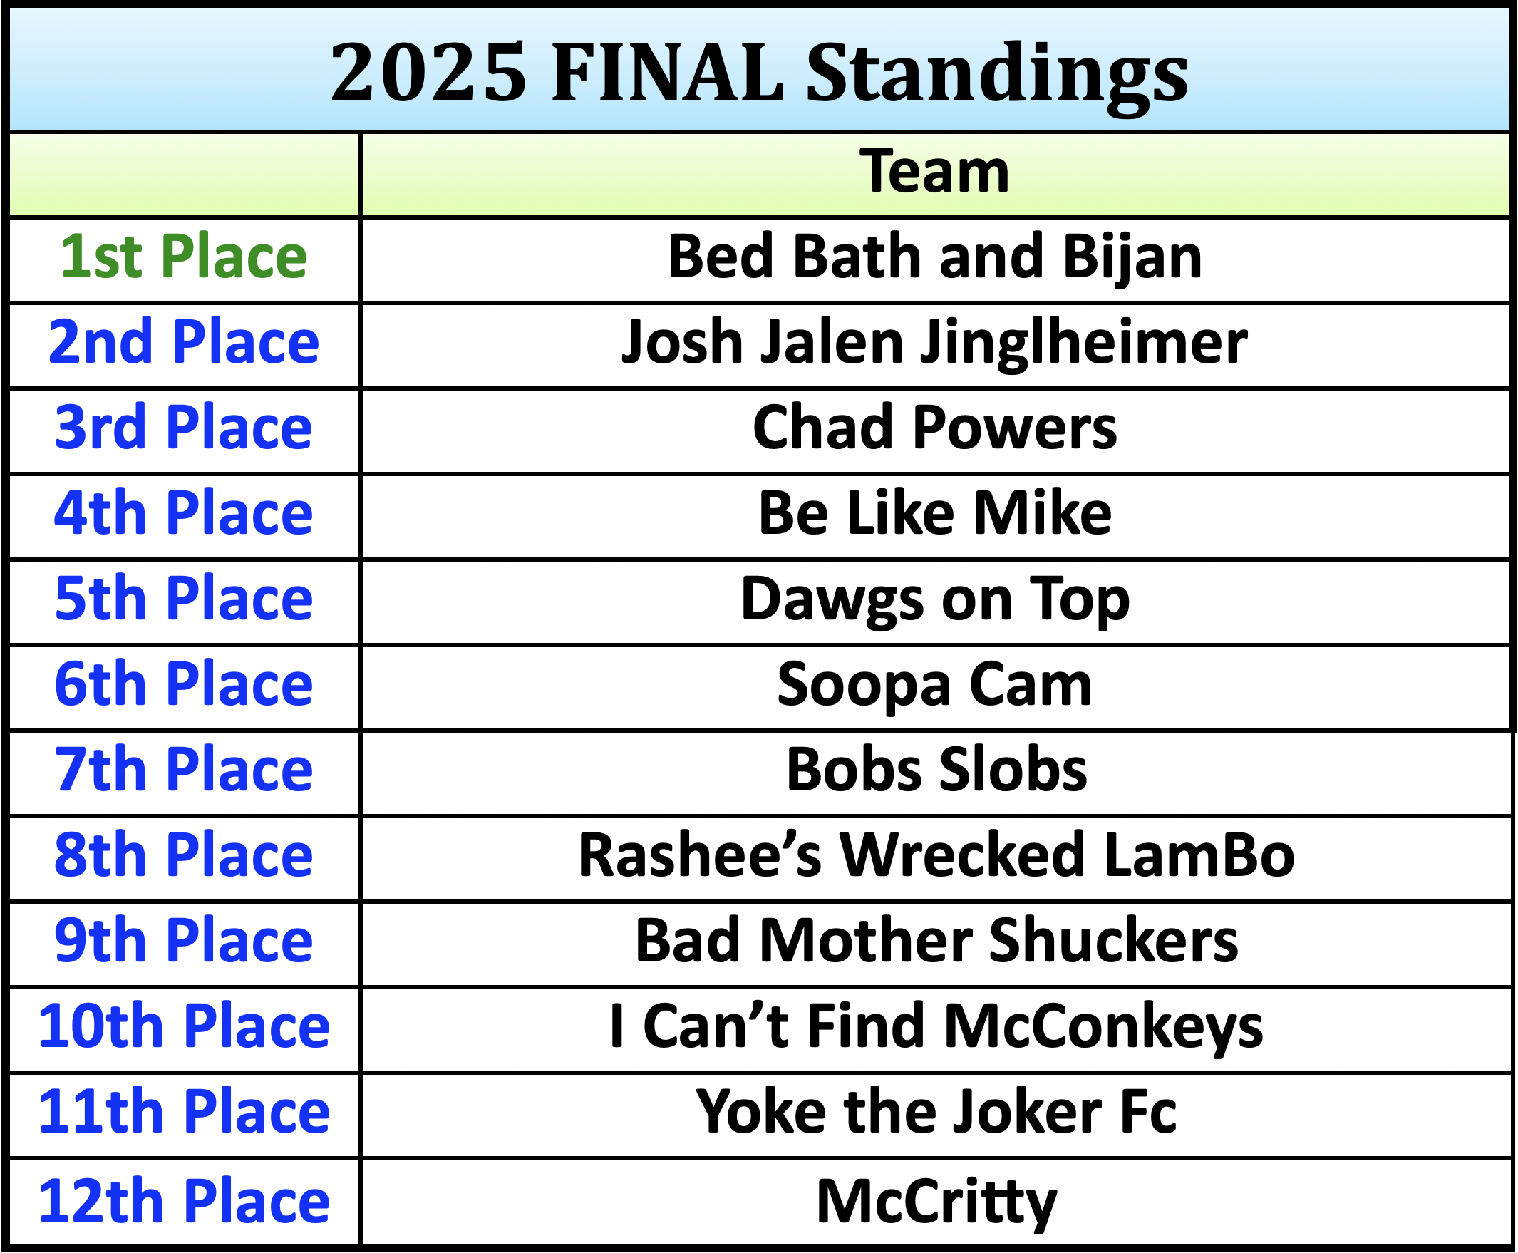The width and height of the screenshot is (1518, 1253).
Task: Click the 4th Place label
Action: (184, 512)
